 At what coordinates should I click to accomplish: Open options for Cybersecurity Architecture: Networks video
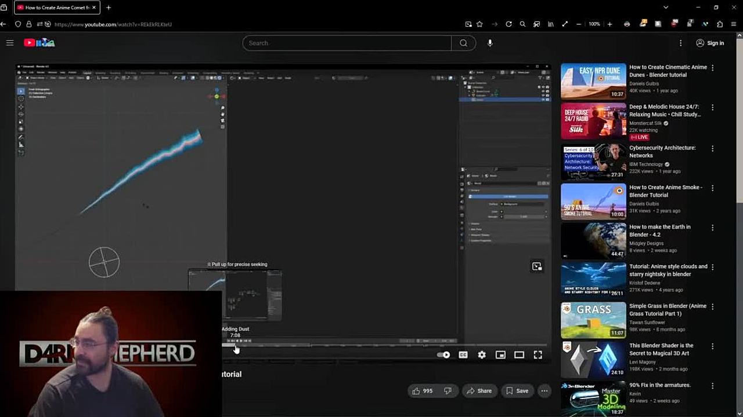coord(712,148)
